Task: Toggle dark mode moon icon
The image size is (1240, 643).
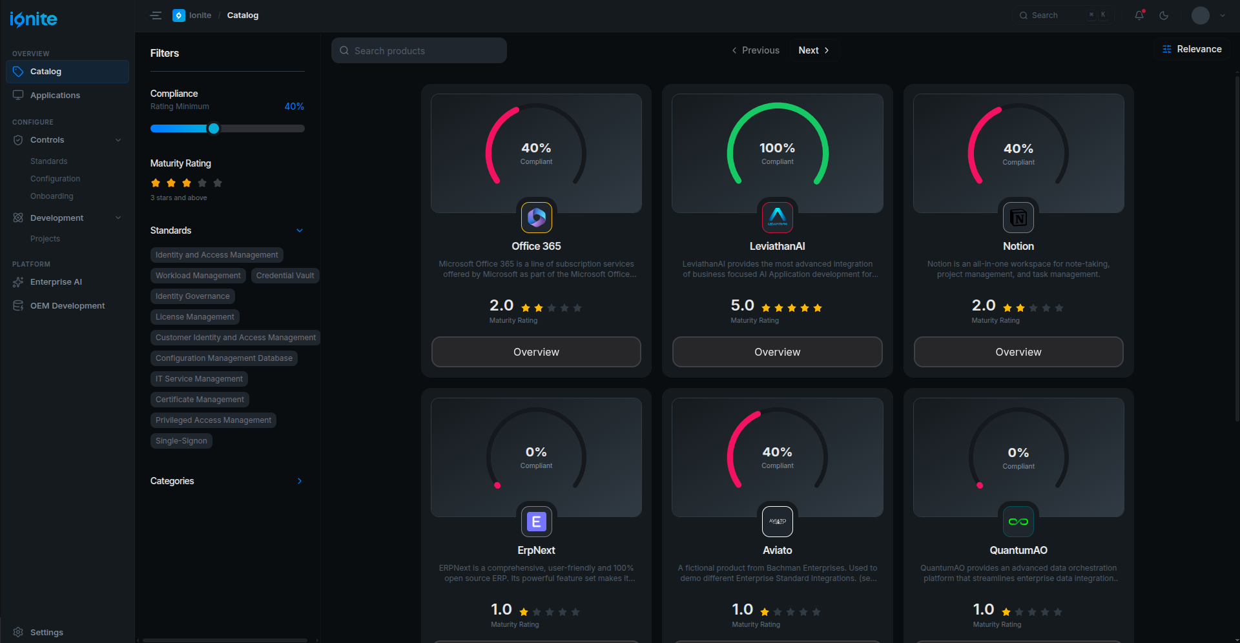Action: tap(1164, 15)
